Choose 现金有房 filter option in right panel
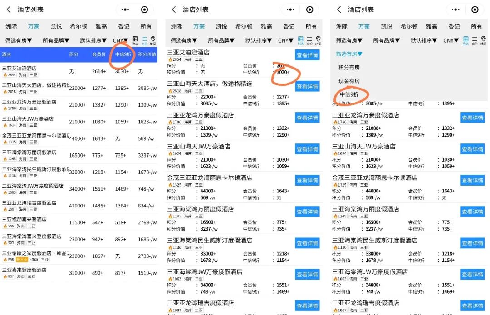Image resolution: width=490 pixels, height=315 pixels. tap(349, 81)
